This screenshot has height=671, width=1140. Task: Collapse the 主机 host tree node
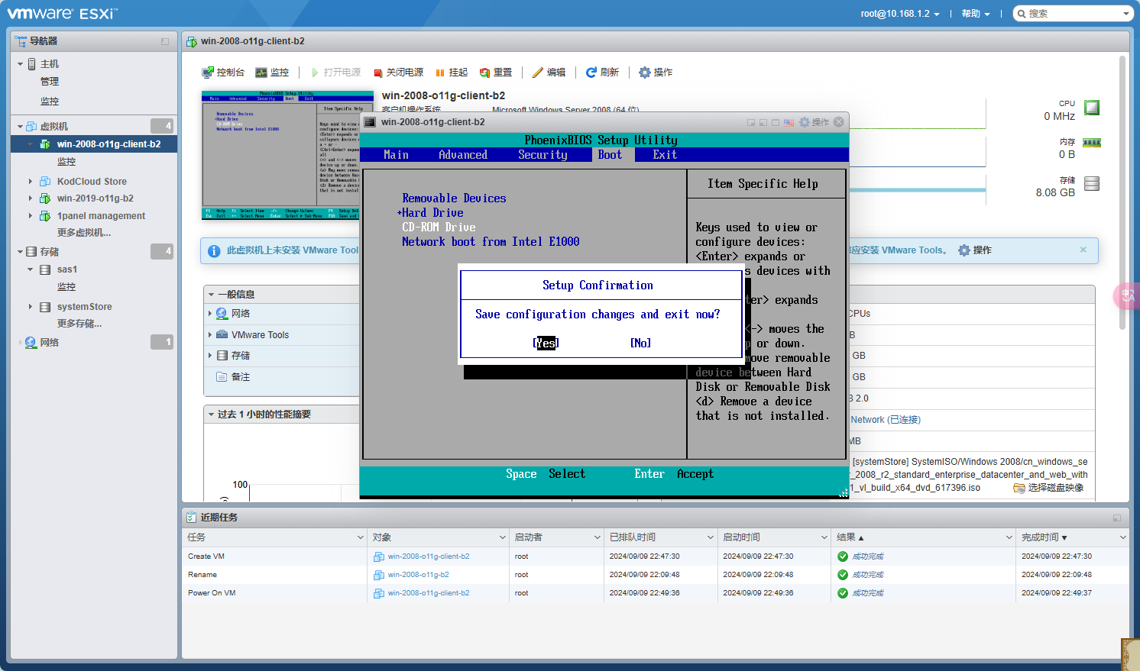tap(21, 64)
